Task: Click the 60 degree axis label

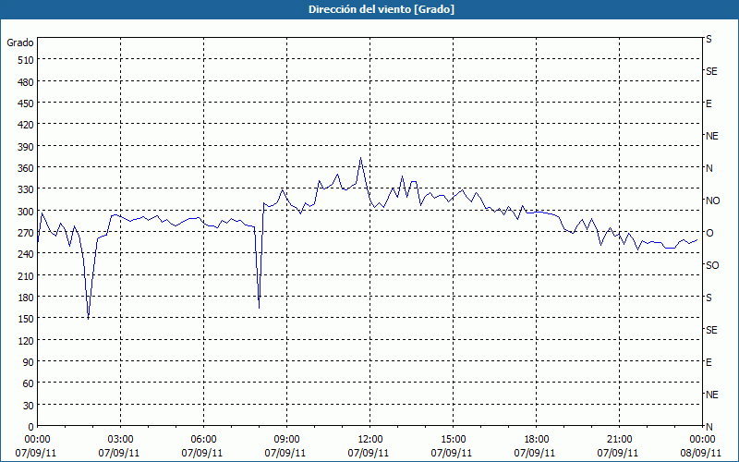Action: point(29,383)
